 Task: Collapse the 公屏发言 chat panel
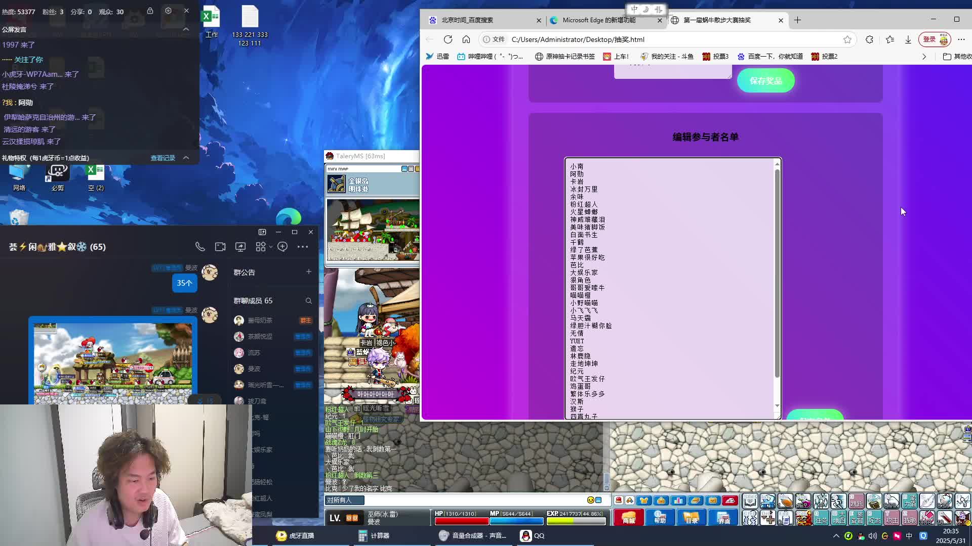click(x=186, y=29)
